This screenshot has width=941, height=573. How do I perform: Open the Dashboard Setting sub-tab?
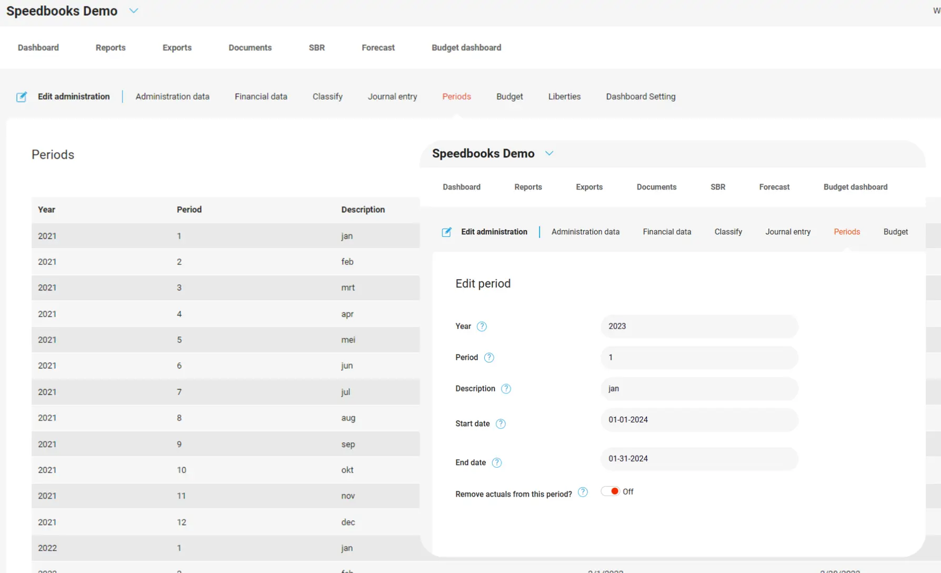pos(640,96)
